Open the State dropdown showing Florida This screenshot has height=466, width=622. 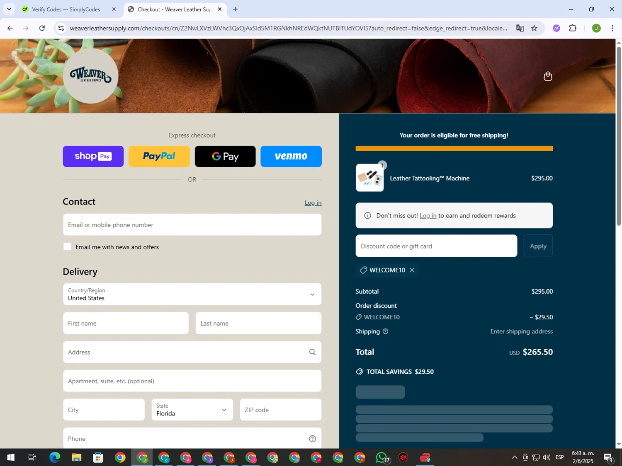pos(192,410)
